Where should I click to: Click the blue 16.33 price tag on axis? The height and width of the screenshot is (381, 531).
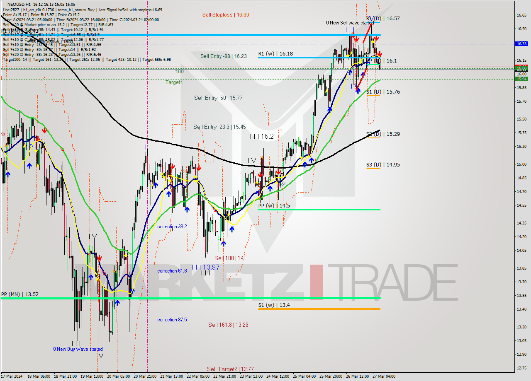(x=521, y=43)
